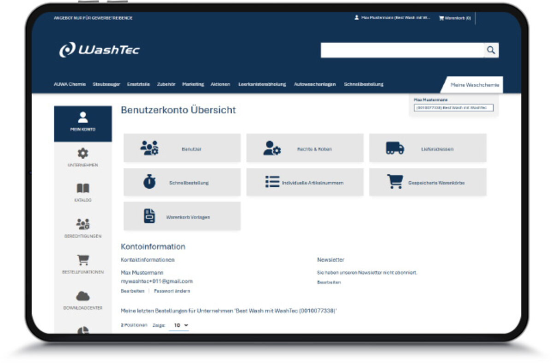Image resolution: width=553 pixels, height=363 pixels.
Task: Open Berechtigungen in the sidebar
Action: pyautogui.click(x=83, y=229)
